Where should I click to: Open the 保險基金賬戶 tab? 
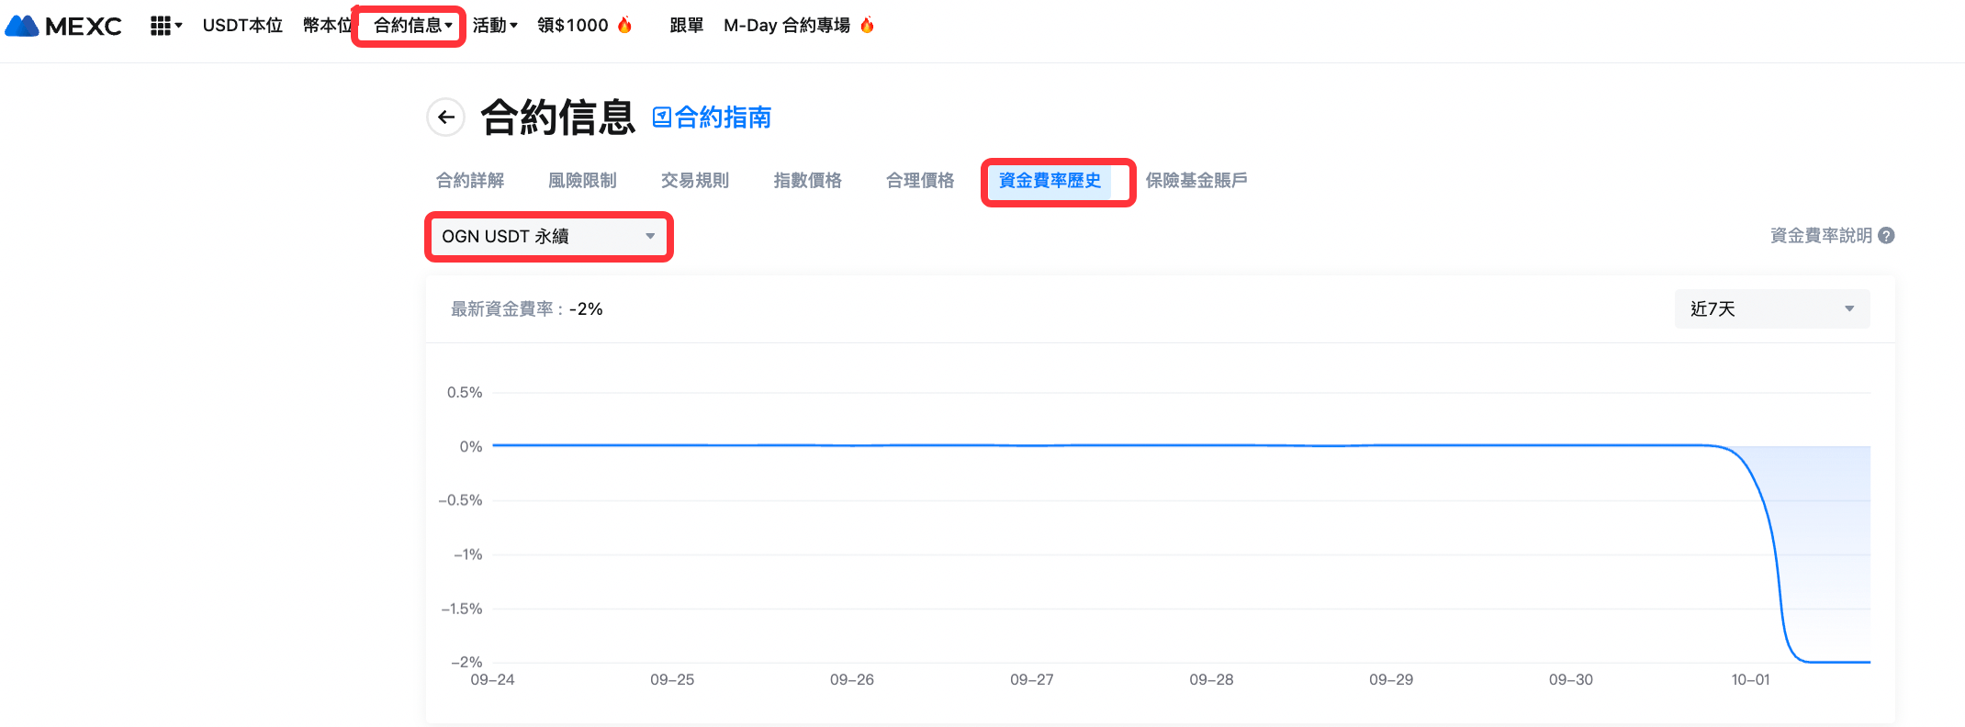click(x=1196, y=181)
